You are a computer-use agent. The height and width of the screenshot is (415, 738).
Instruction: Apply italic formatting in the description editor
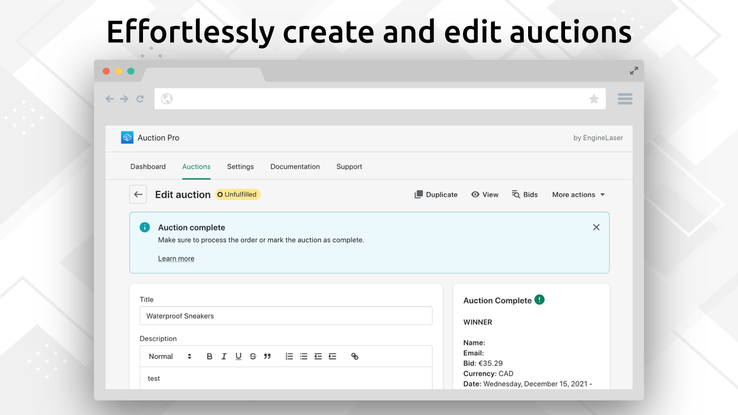pyautogui.click(x=224, y=356)
